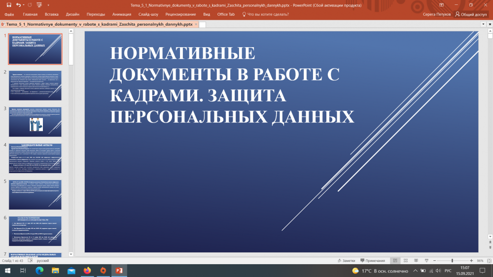The image size is (493, 277).
Task: Open the Вид ribbon tab
Action: [207, 14]
